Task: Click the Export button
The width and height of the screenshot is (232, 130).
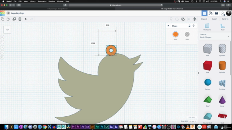Action: [x=214, y=19]
